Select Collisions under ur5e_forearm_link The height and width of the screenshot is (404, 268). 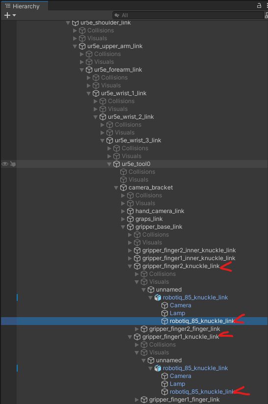114,78
